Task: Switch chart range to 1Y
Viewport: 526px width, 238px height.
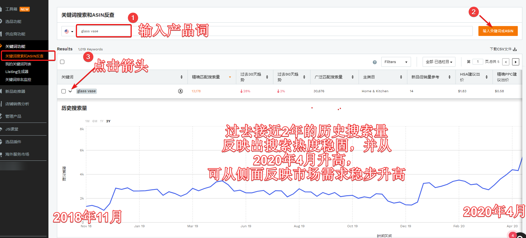Action: 102,121
